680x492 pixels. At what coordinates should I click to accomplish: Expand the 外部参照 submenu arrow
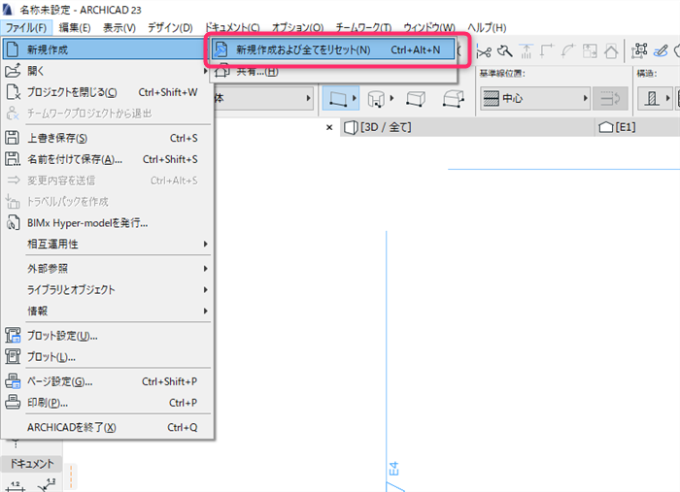(x=206, y=269)
